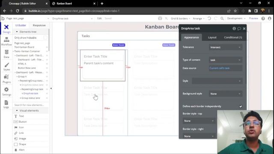Viewport: 274px width, 154px height.
Task: Open the help question mark icon
Action: (263, 18)
